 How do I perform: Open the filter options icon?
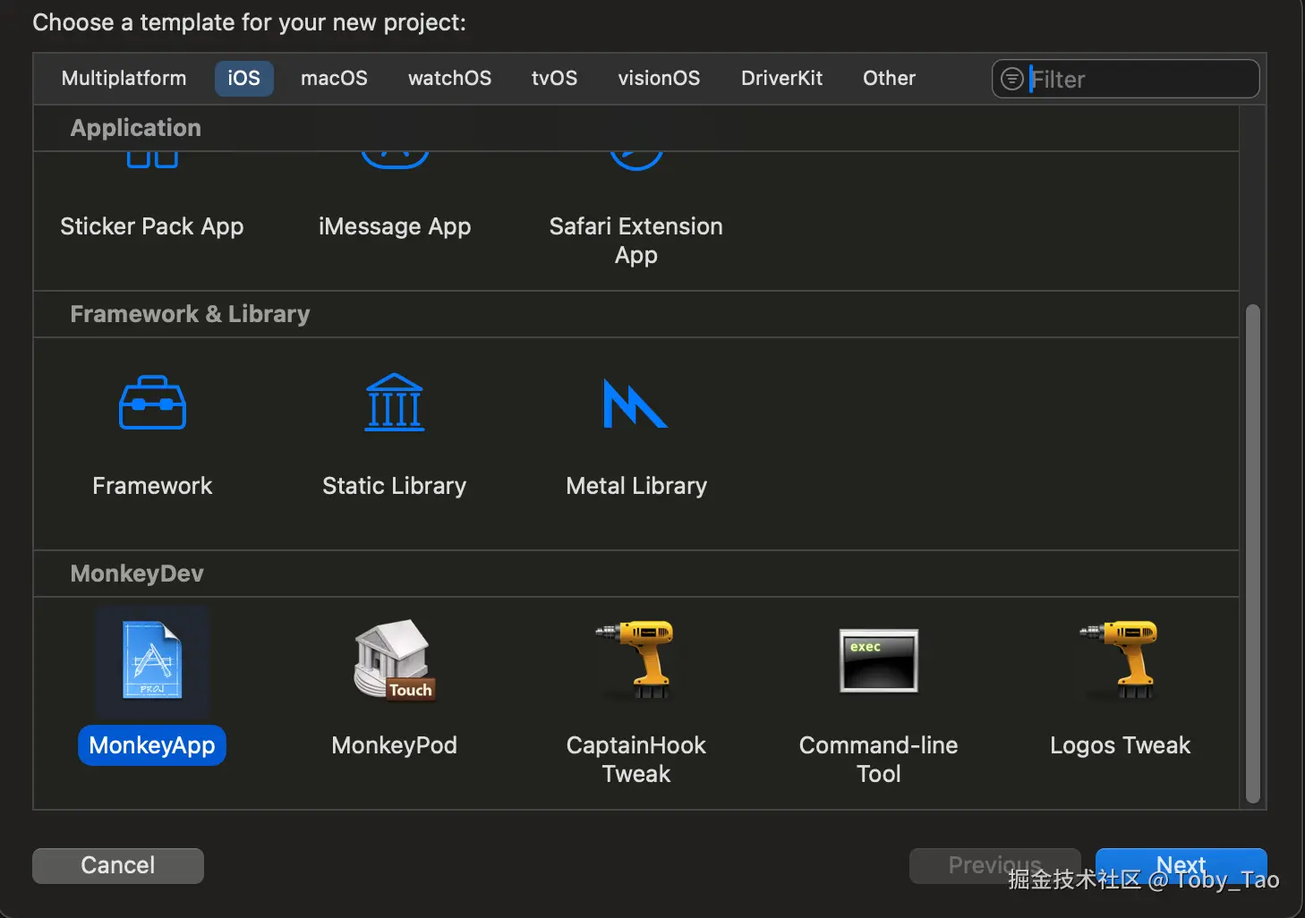tap(1011, 79)
